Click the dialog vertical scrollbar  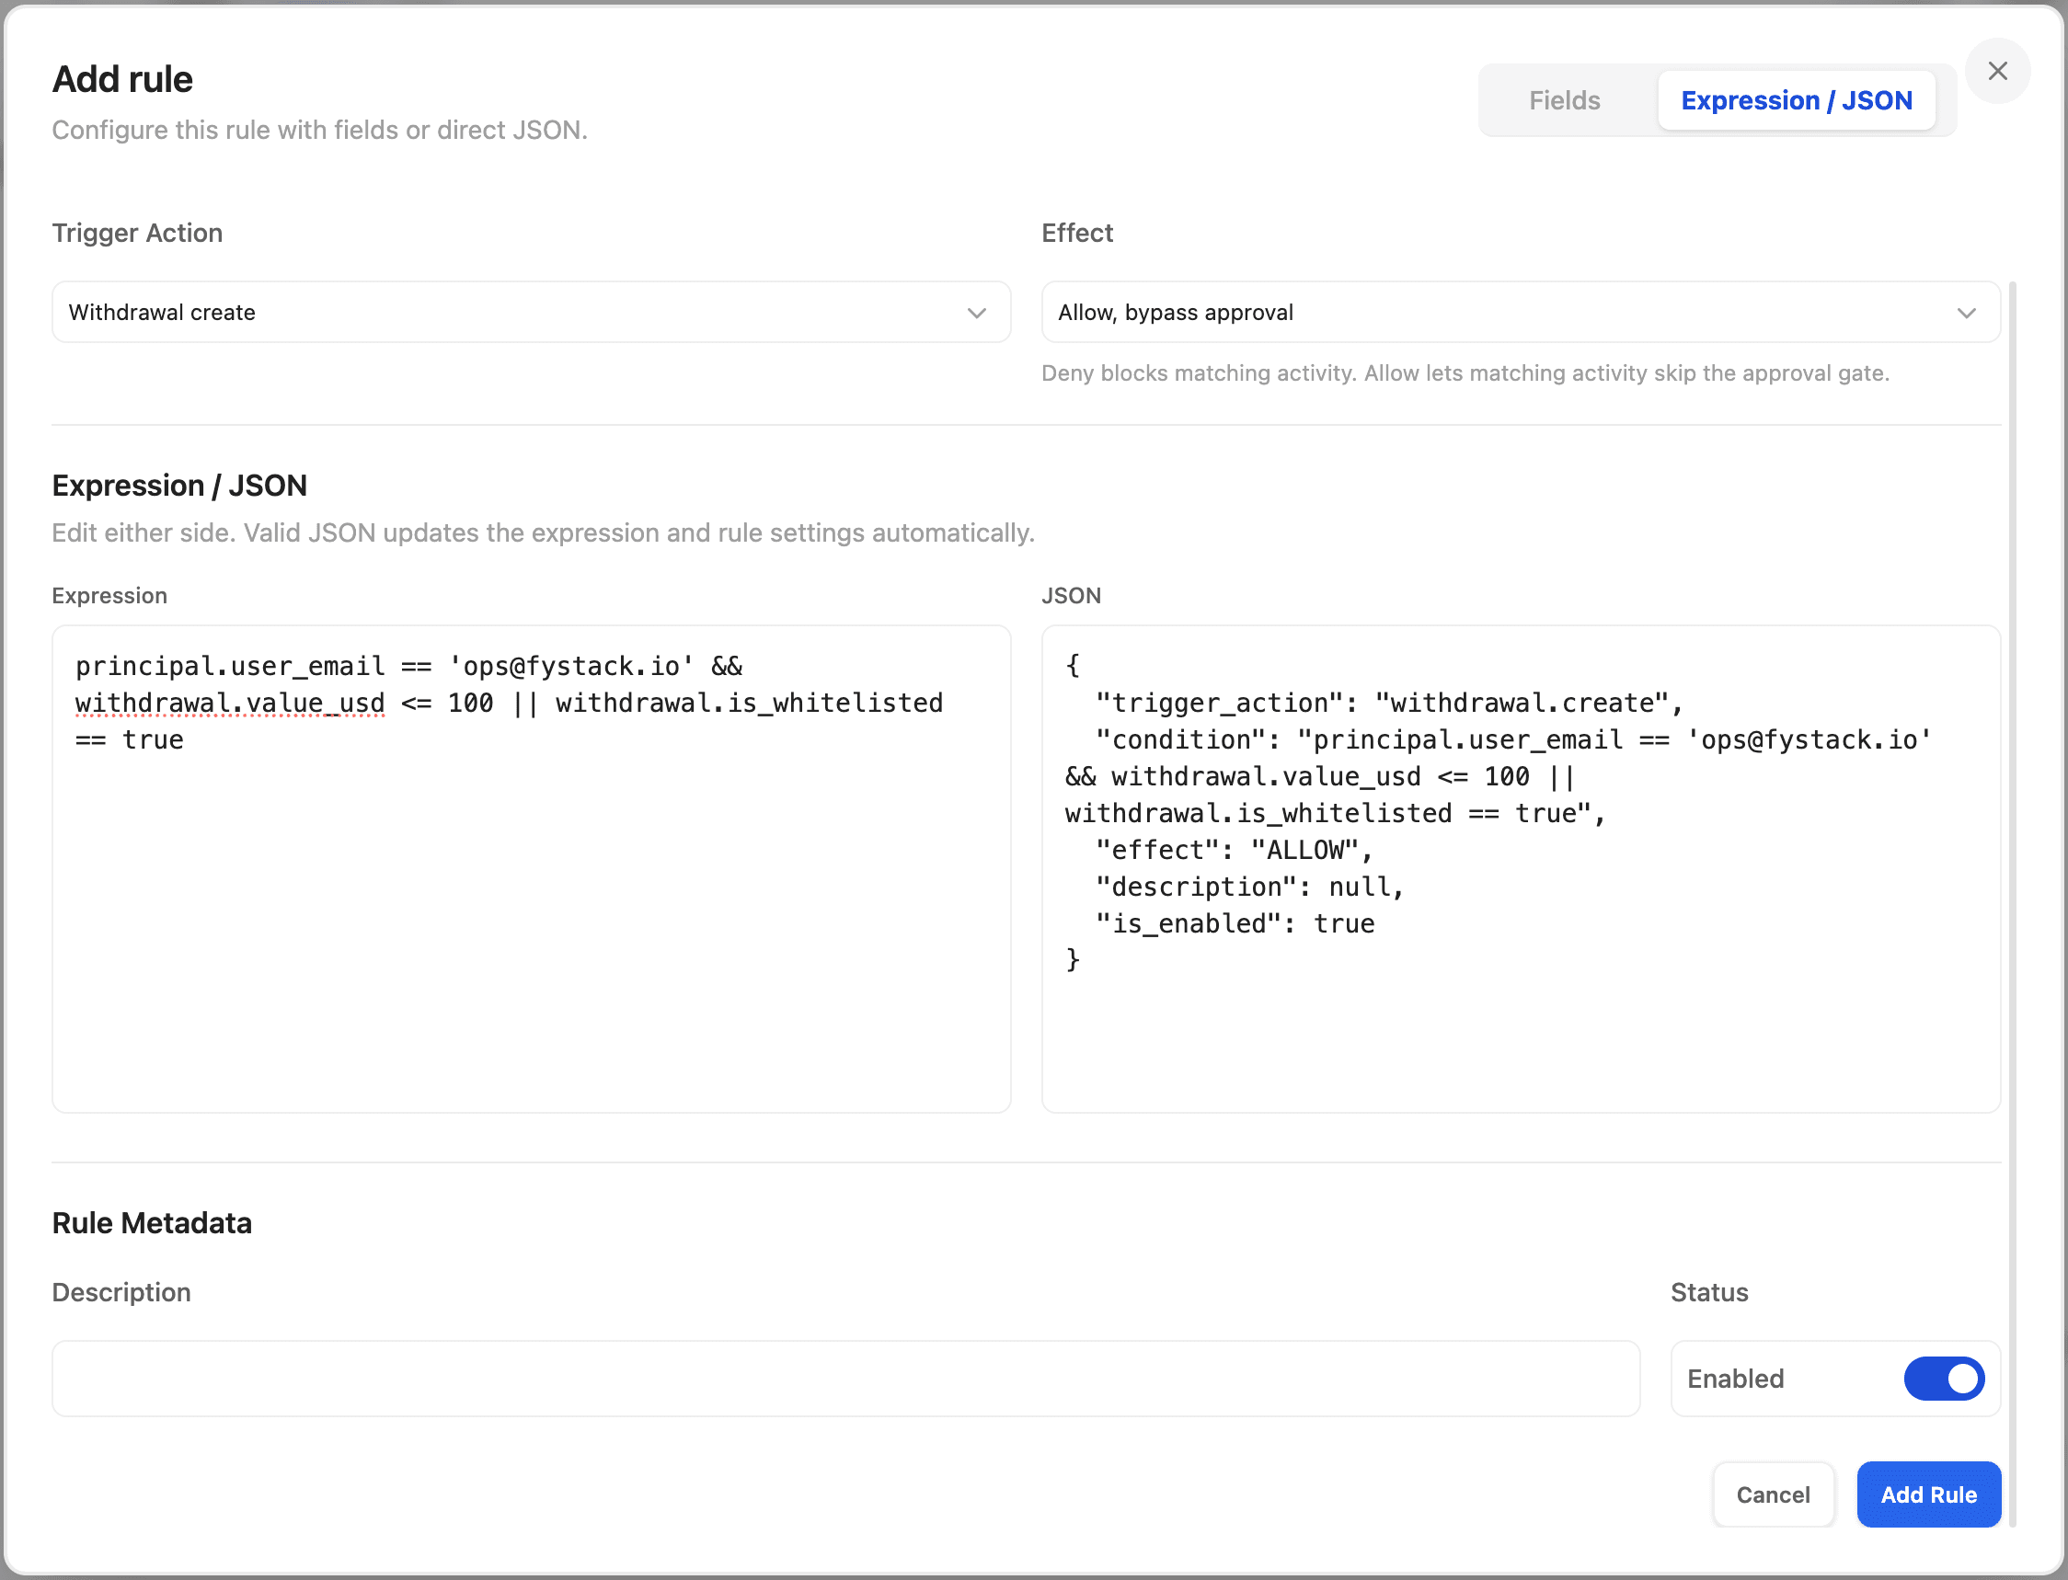click(2012, 903)
